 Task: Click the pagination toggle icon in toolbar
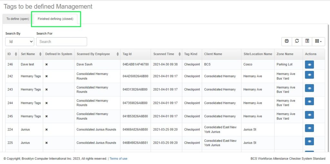[286, 41]
